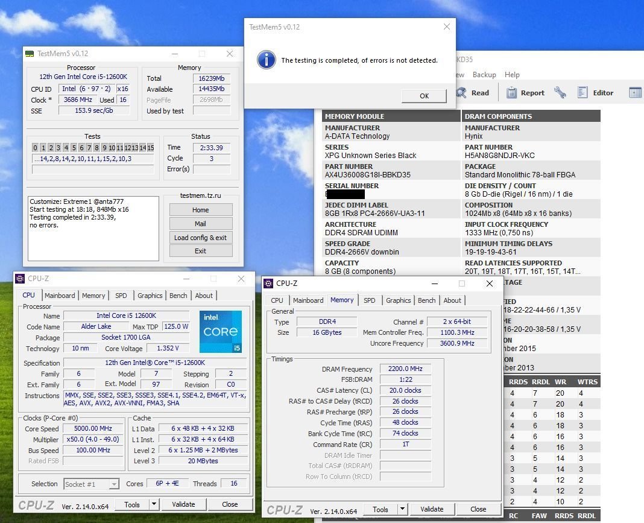Click DRAM part number H5AN8G8NDJR-VKC
The height and width of the screenshot is (523, 644).
(499, 155)
